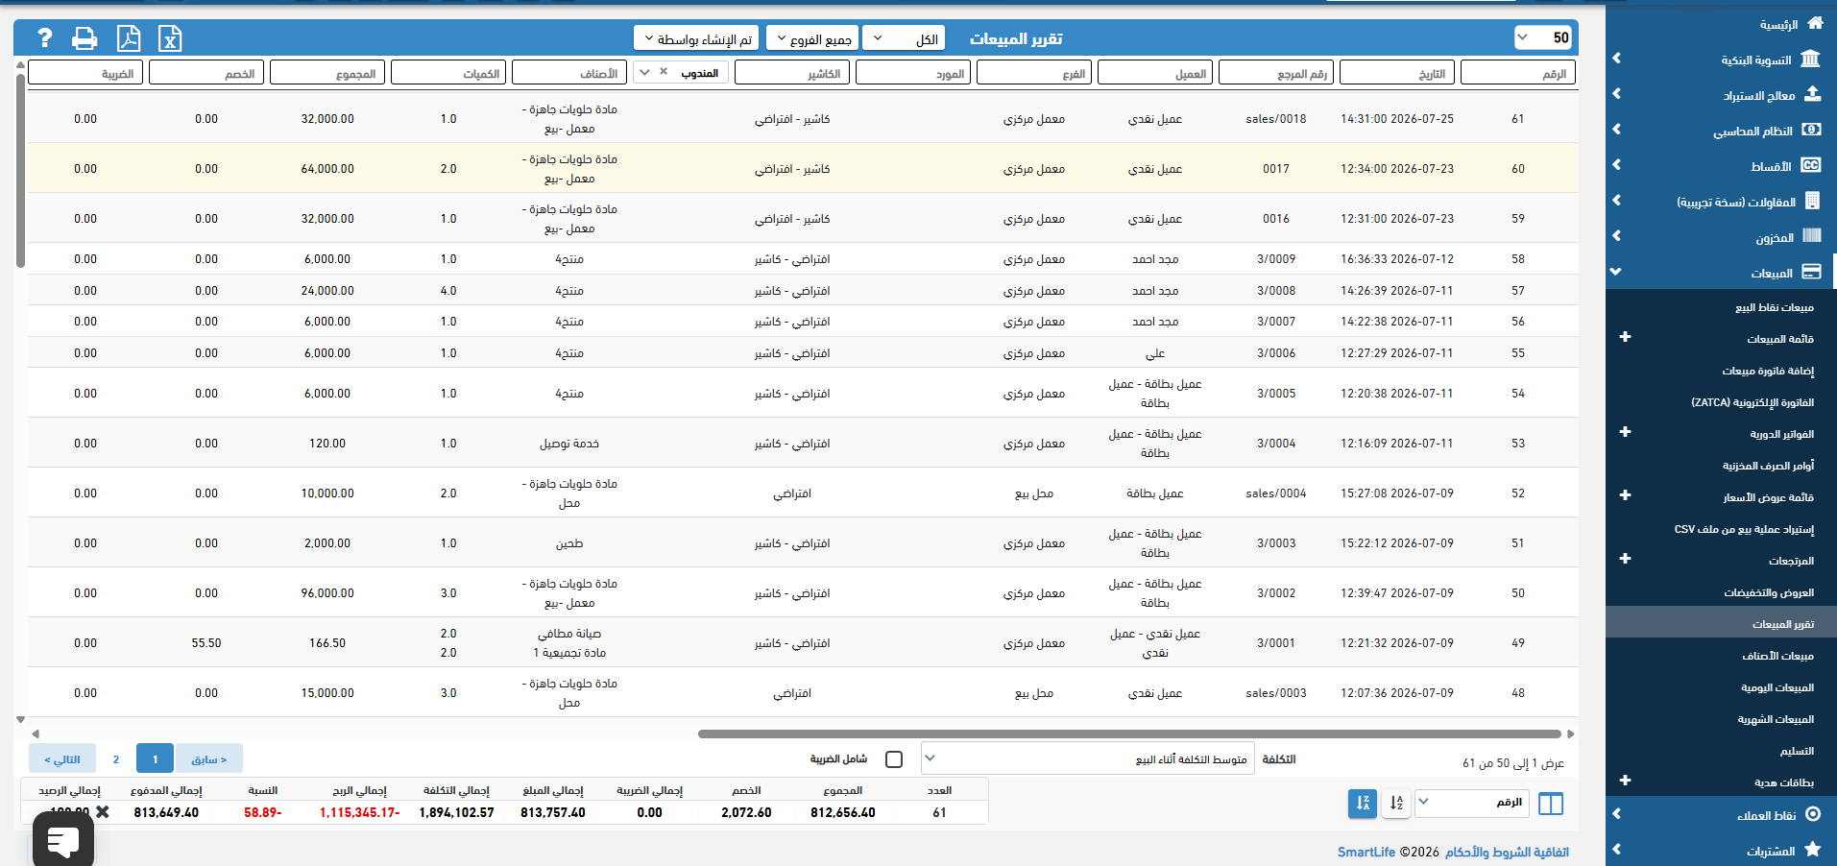This screenshot has height=866, width=1837.
Task: Open أوامر الصرف المخزنية menu item
Action: pos(1769,466)
